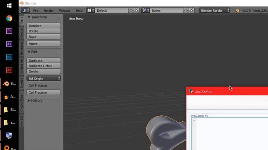Open the Window menu

pyautogui.click(x=64, y=10)
